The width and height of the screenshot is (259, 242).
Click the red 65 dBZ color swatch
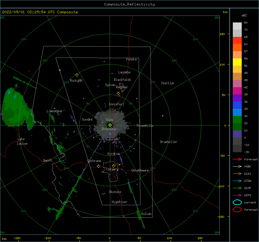coord(237,41)
